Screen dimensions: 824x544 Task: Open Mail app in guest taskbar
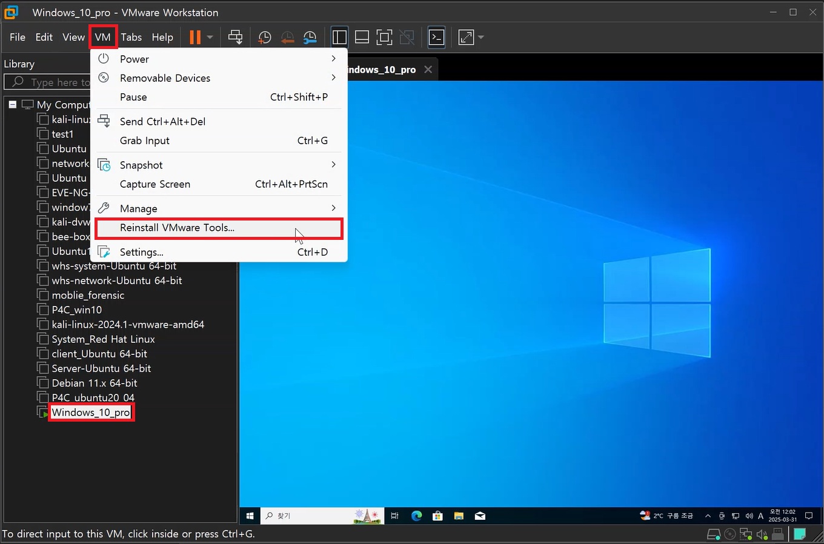pyautogui.click(x=480, y=516)
